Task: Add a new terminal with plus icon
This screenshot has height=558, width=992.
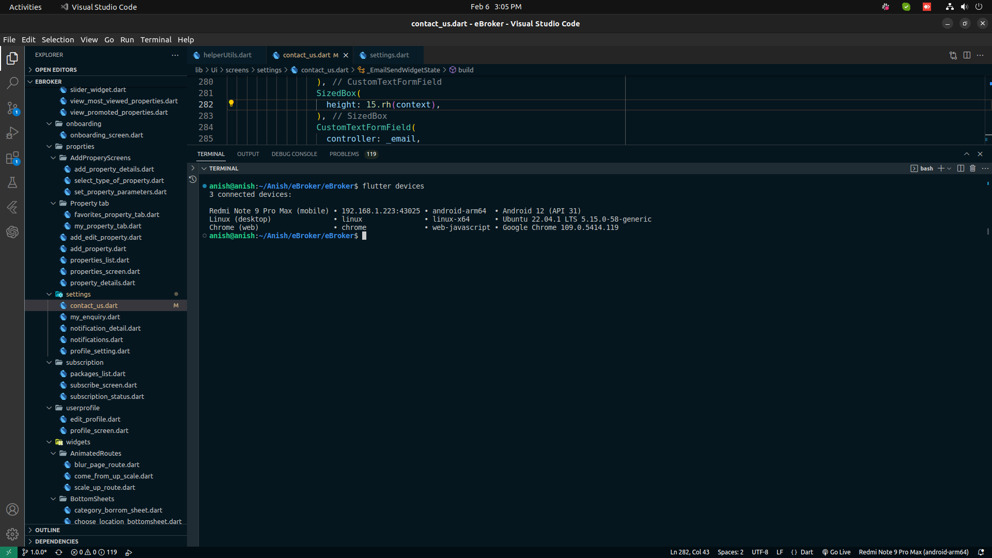Action: [x=941, y=168]
